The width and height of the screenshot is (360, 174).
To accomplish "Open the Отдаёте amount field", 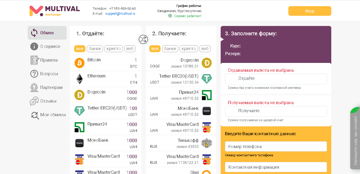I will 276,79.
